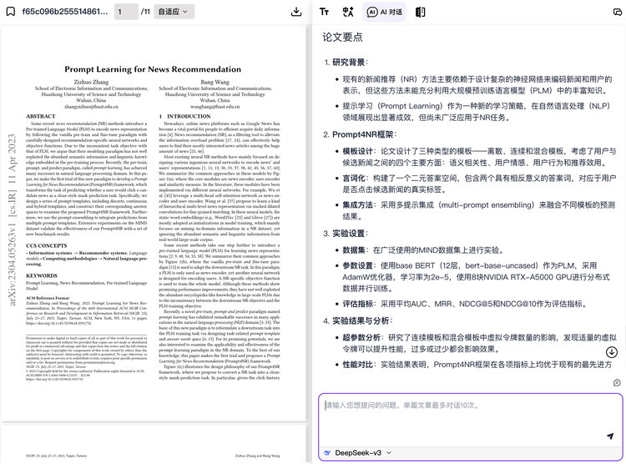Click the bookmark icon beside the filename

tap(11, 12)
